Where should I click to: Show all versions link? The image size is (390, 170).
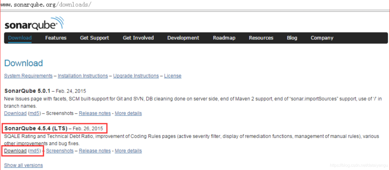24,165
